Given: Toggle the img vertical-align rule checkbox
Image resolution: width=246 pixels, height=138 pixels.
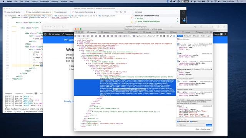Looking at the screenshot, I should pos(178,54).
